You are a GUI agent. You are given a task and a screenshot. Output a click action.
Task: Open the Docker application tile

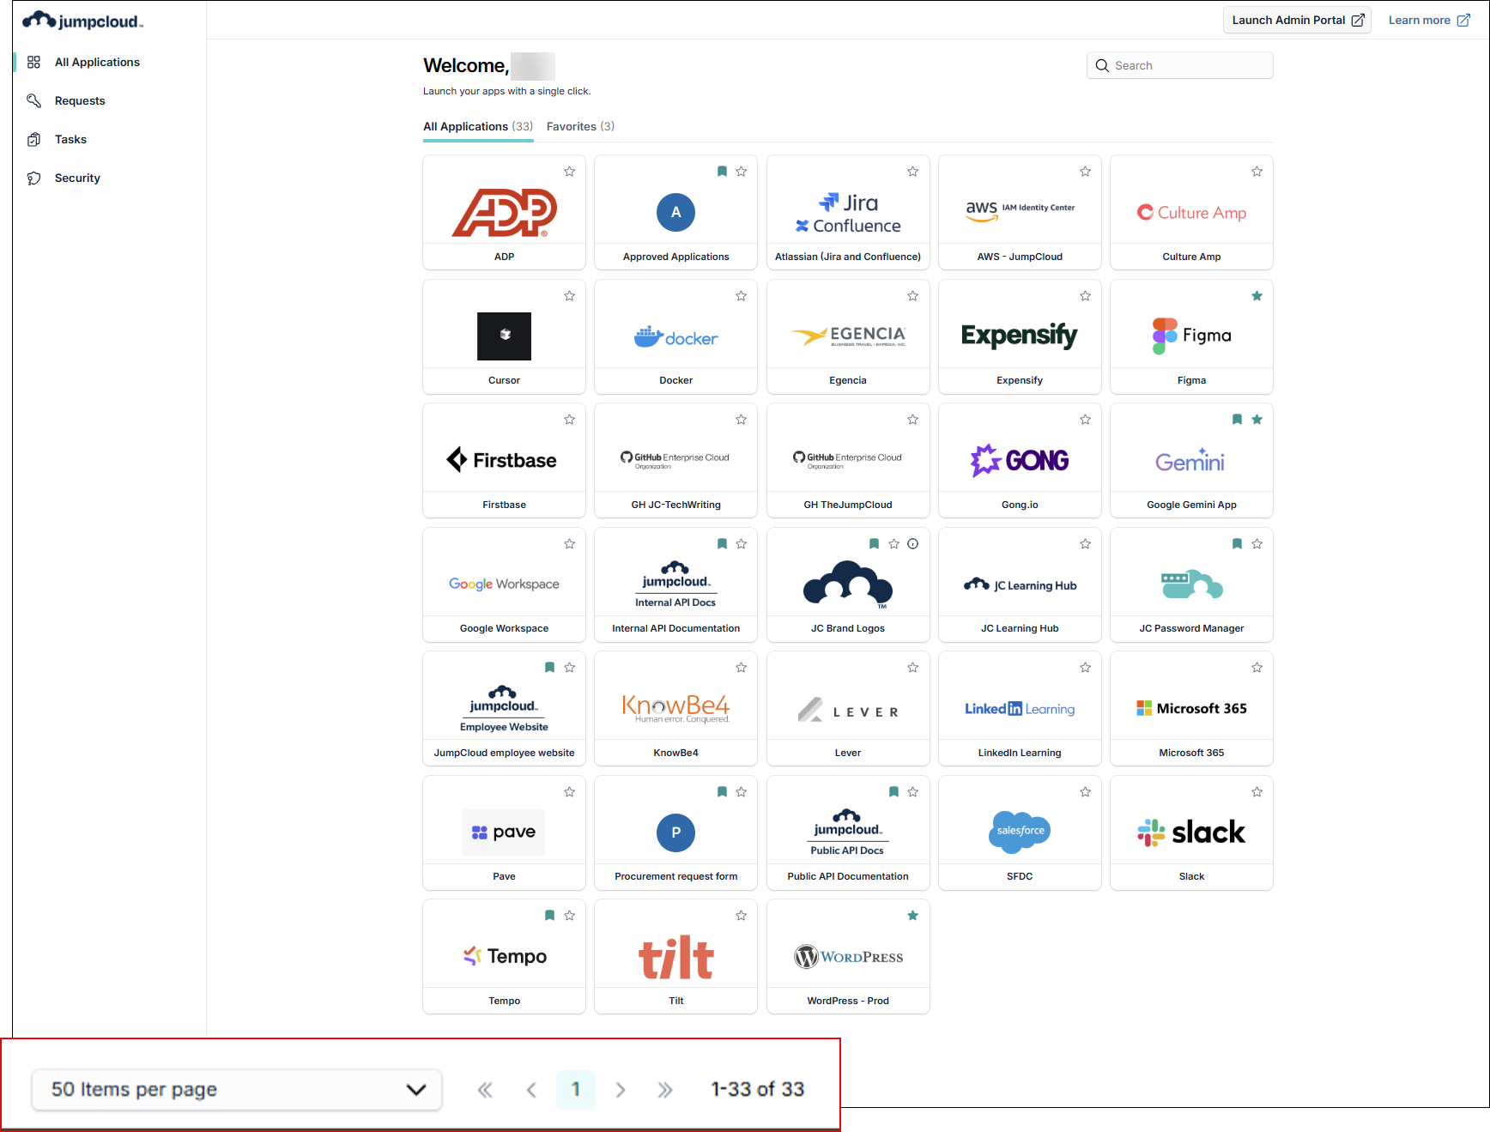pos(675,336)
